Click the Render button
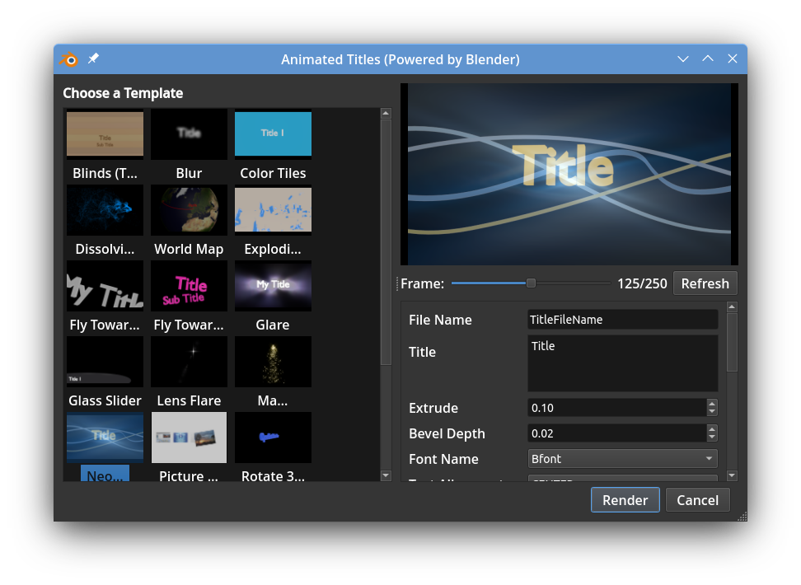 625,499
